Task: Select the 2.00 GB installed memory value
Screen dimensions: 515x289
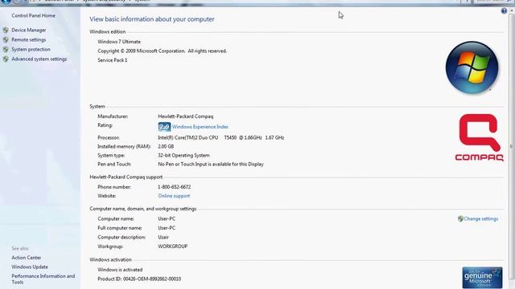Action: tap(166, 146)
